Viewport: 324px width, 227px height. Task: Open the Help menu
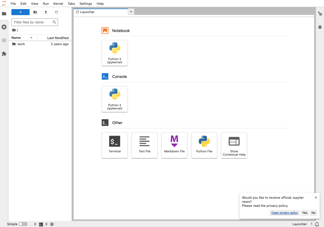pos(100,4)
